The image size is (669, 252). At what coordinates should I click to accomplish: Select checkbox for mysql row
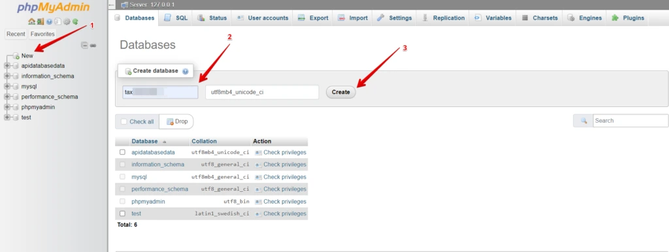click(122, 176)
